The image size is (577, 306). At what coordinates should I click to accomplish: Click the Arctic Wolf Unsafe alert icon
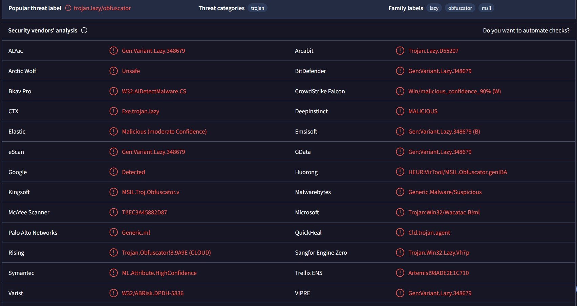click(x=113, y=71)
